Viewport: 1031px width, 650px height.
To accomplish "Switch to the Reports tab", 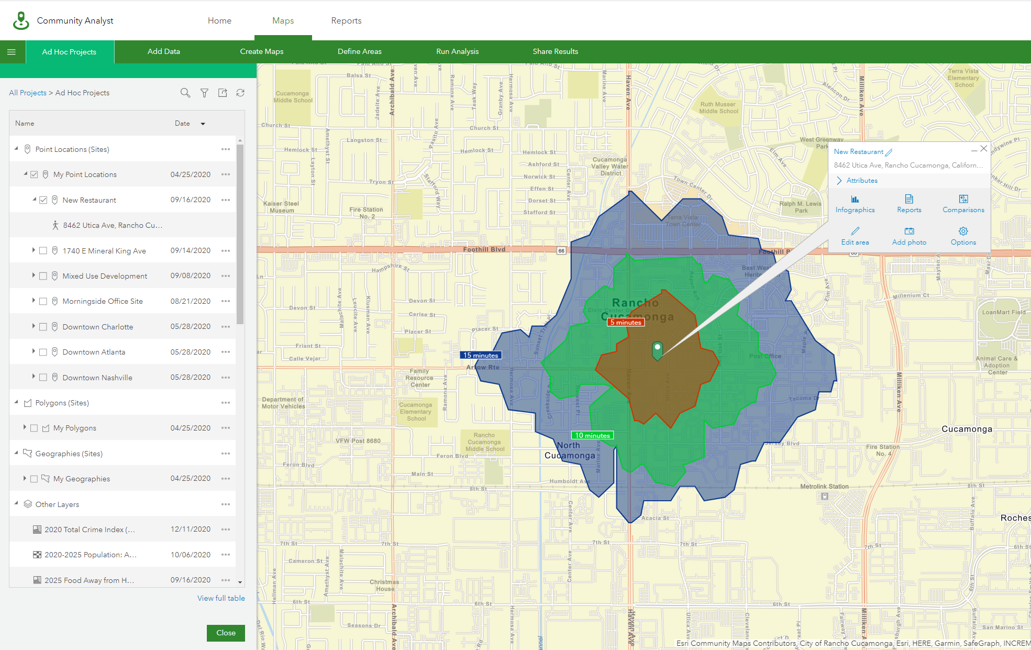I will [346, 20].
